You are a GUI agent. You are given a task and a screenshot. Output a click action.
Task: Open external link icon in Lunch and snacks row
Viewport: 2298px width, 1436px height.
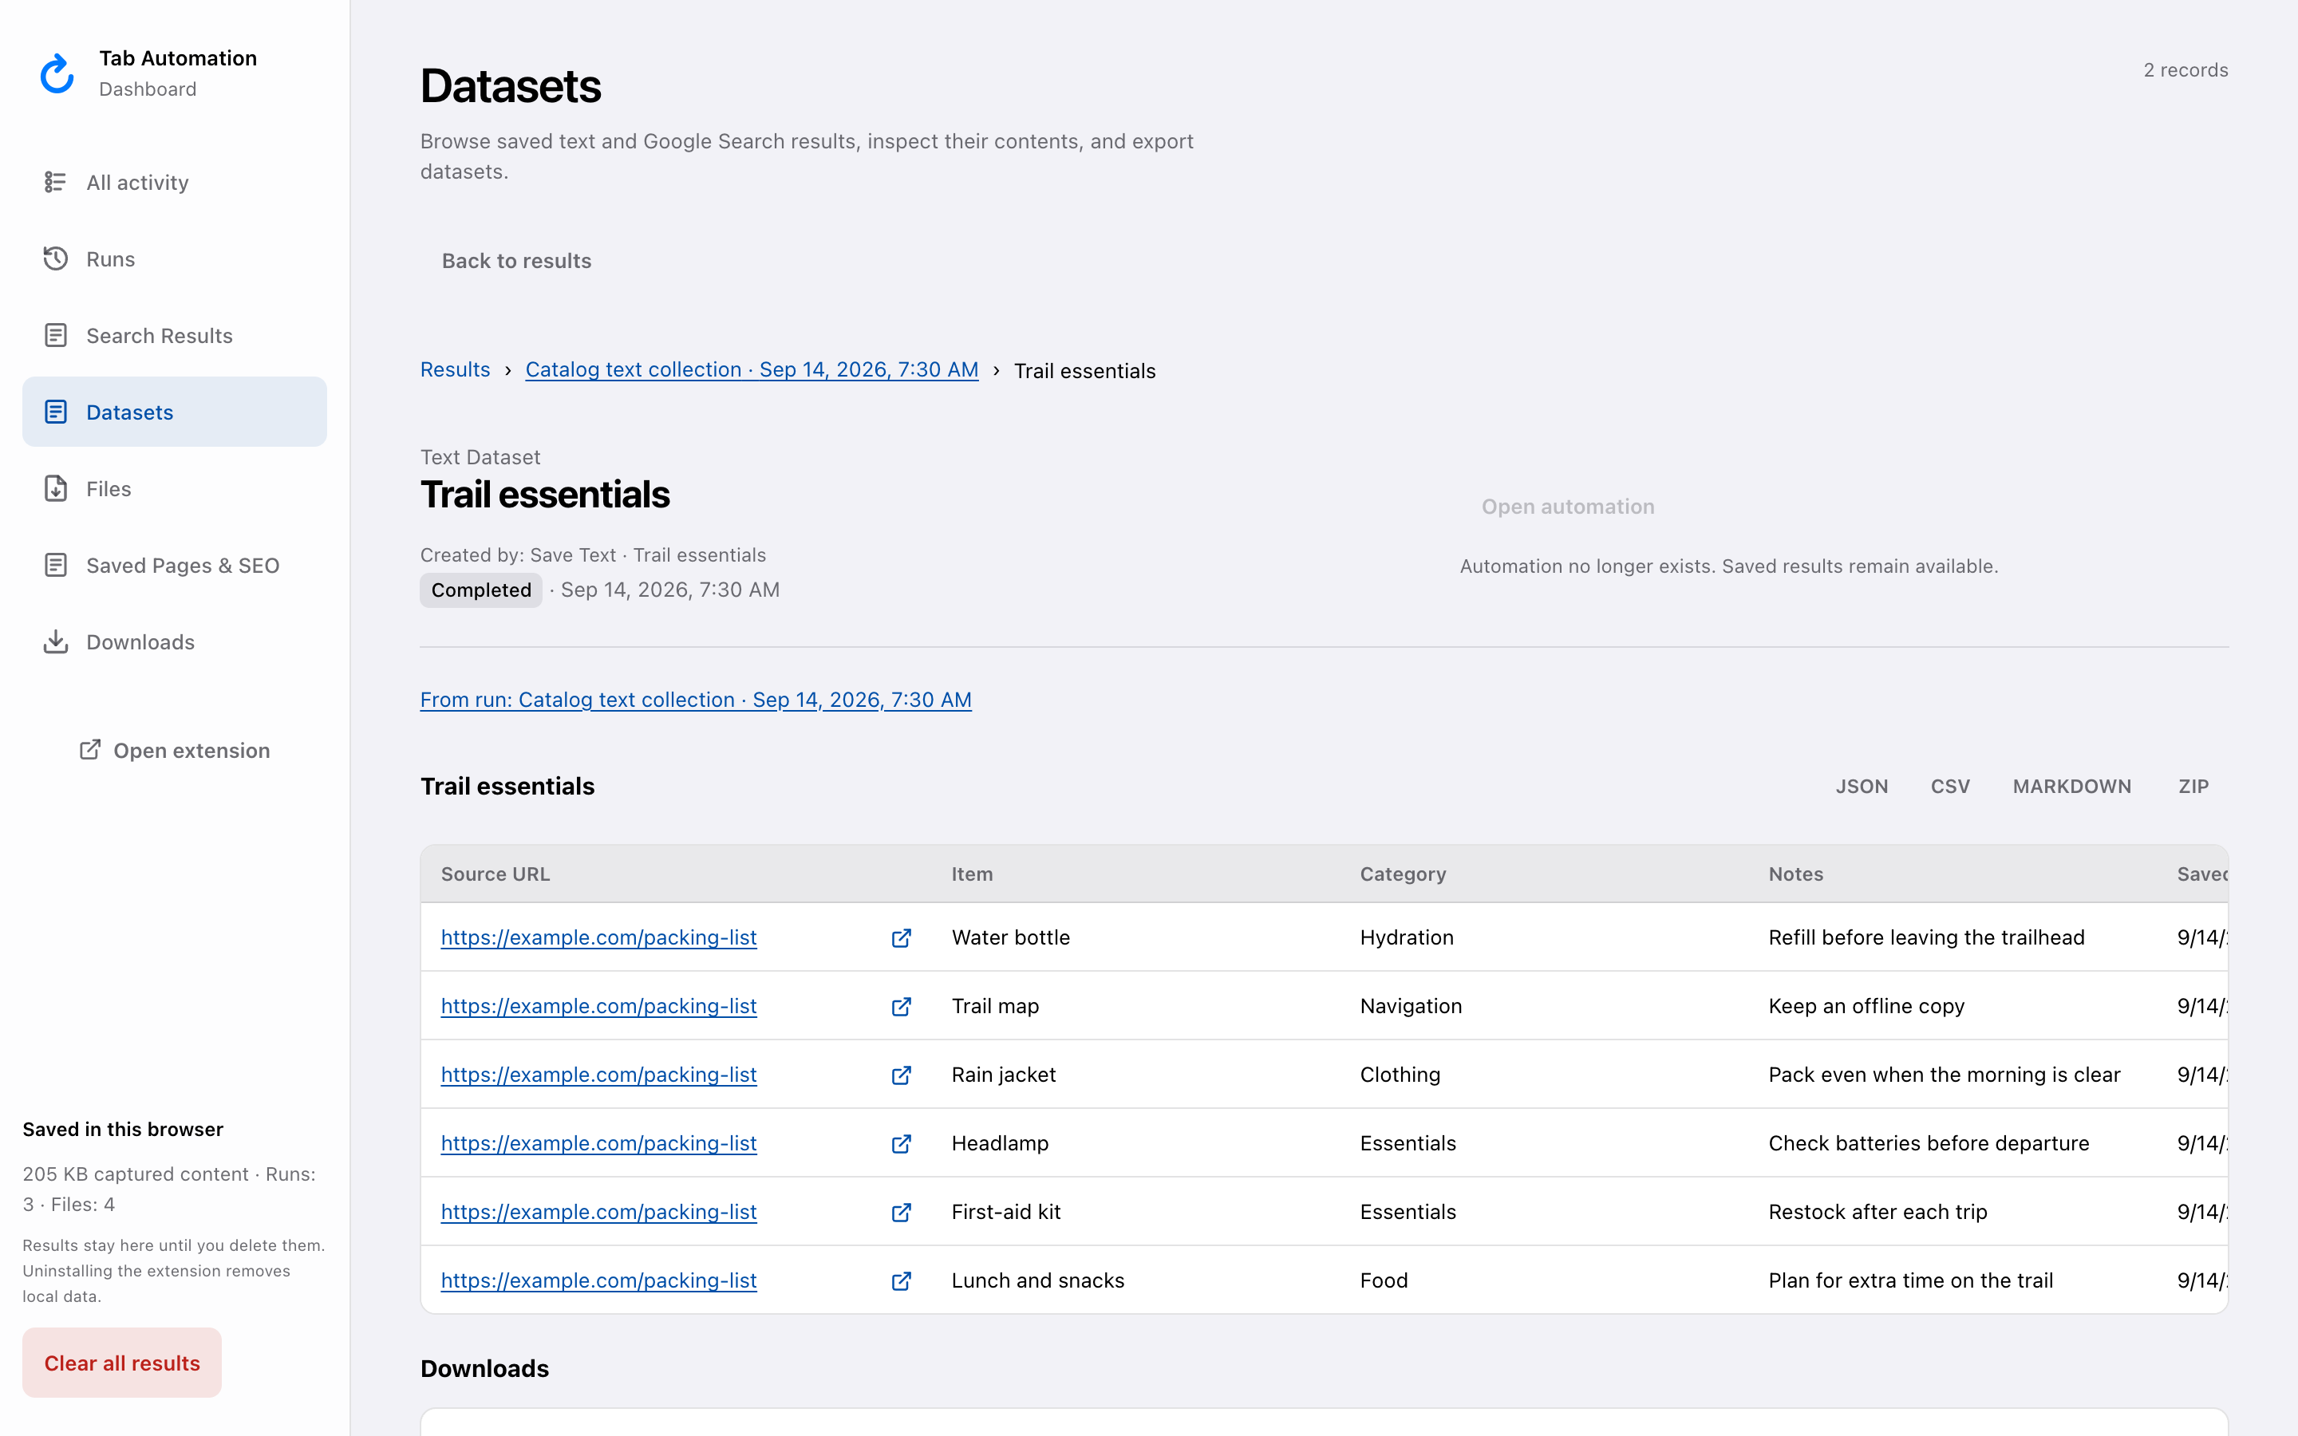click(x=901, y=1281)
